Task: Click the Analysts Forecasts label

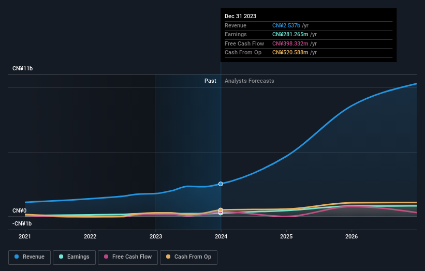Action: pos(250,81)
